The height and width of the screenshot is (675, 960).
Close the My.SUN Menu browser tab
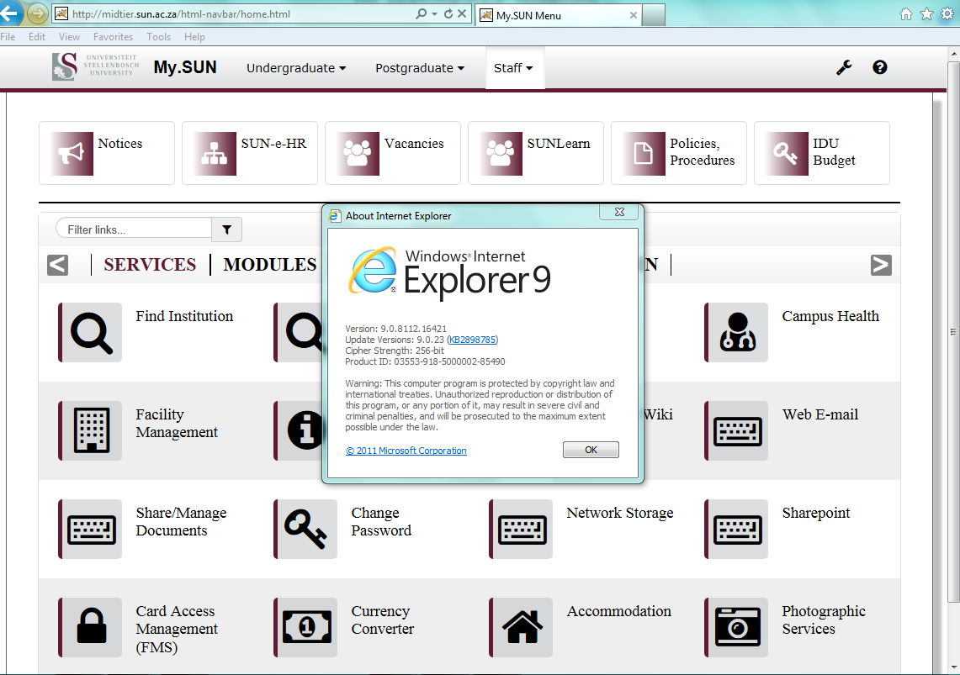pos(633,15)
